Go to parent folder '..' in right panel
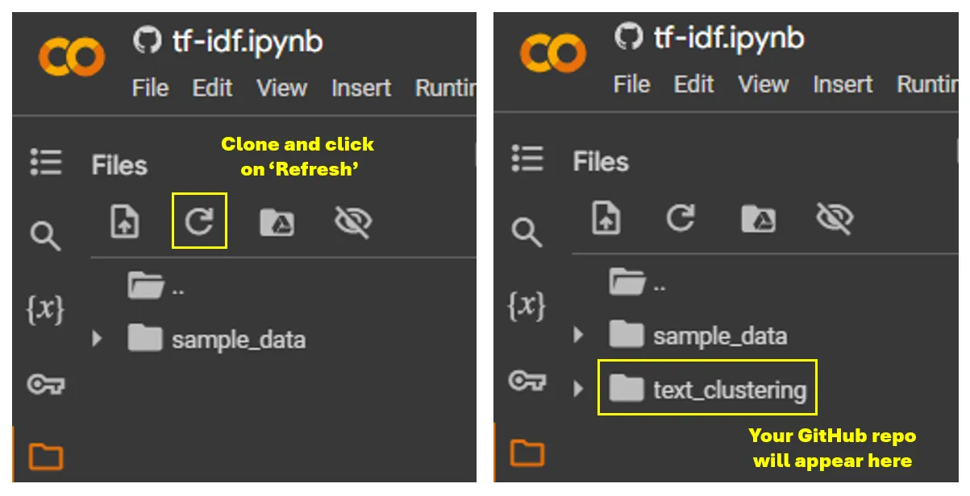 (x=638, y=282)
